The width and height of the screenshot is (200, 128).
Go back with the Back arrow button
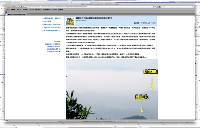click(x=7, y=7)
